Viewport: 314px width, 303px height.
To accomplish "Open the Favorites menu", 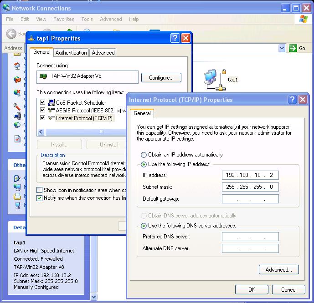I will pos(63,19).
